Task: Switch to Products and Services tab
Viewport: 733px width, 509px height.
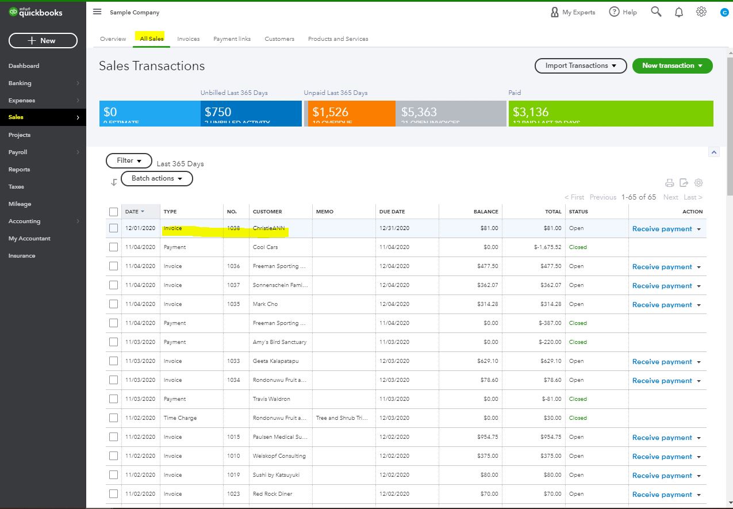Action: [338, 39]
